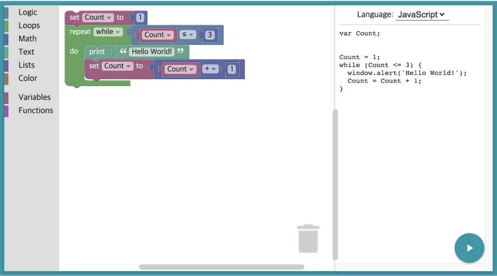Screen dimensions: 497x276
Task: Click the 'var Count;' code line
Action: (360, 33)
